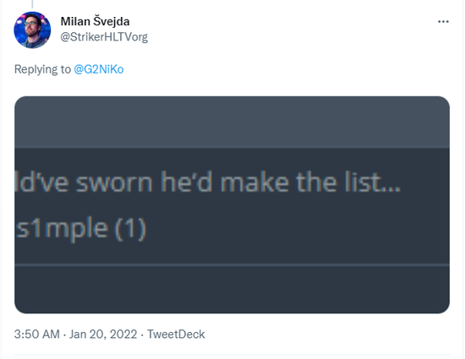465x359 pixels.
Task: Open the Milan Švejda display name link
Action: pos(96,22)
